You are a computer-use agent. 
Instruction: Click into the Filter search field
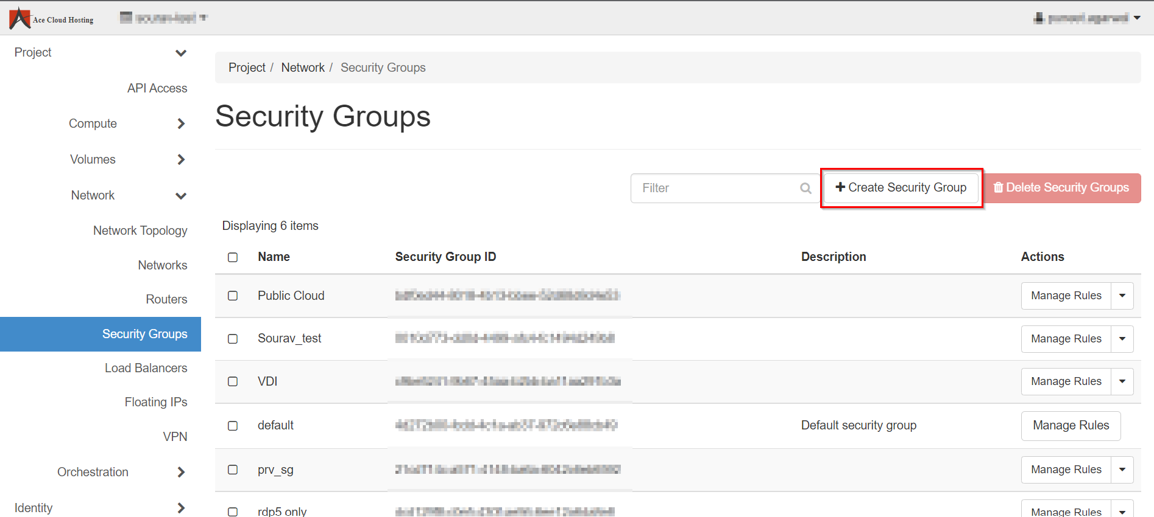717,189
